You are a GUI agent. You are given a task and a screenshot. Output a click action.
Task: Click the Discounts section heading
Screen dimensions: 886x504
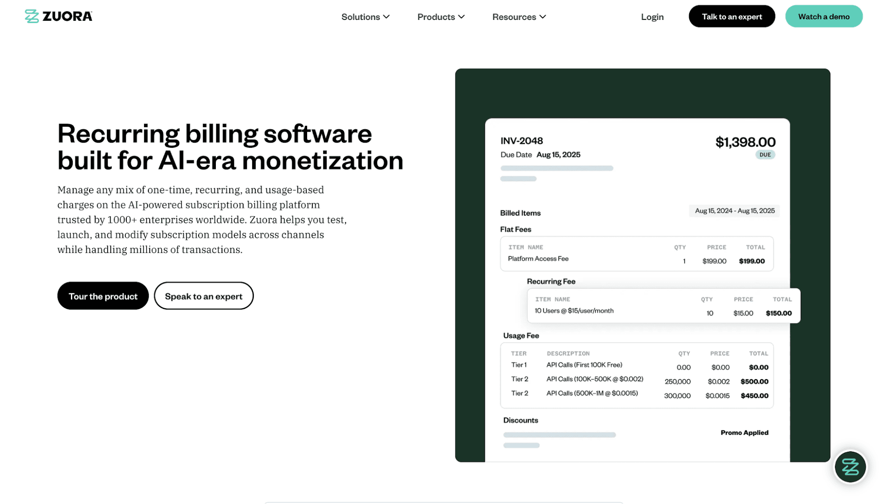click(520, 420)
